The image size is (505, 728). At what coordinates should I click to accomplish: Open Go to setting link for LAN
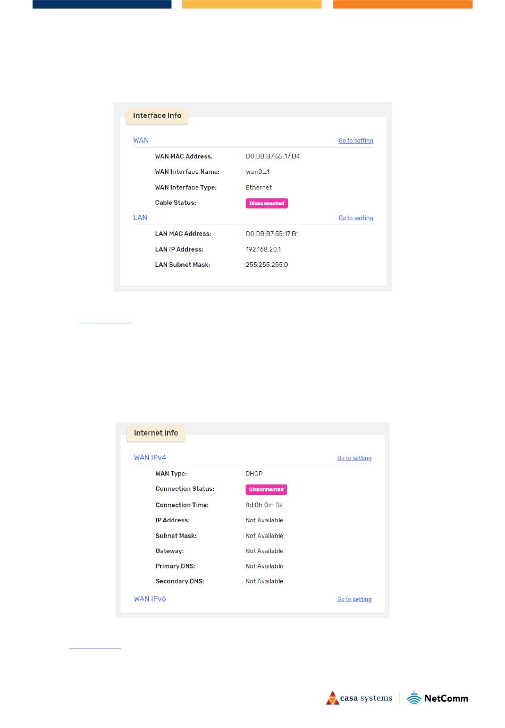[x=356, y=218]
